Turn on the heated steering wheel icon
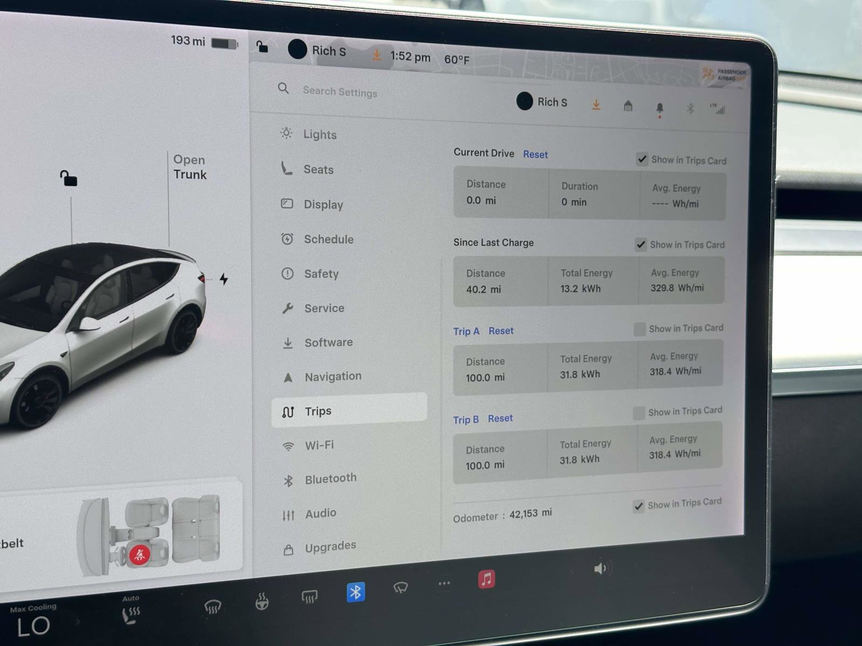The height and width of the screenshot is (646, 862). click(262, 601)
